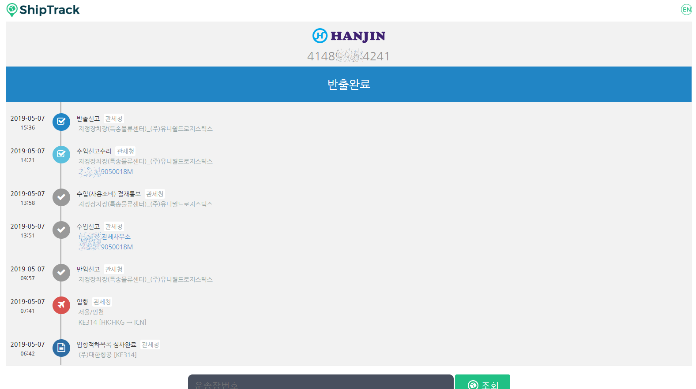Viewport: 696px width, 389px height.
Task: Select the 수입신고수리 event title
Action: [94, 151]
